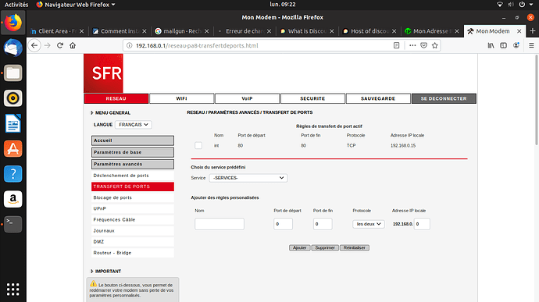Click SE DECONNECTER to log out
The height and width of the screenshot is (302, 539).
click(444, 98)
